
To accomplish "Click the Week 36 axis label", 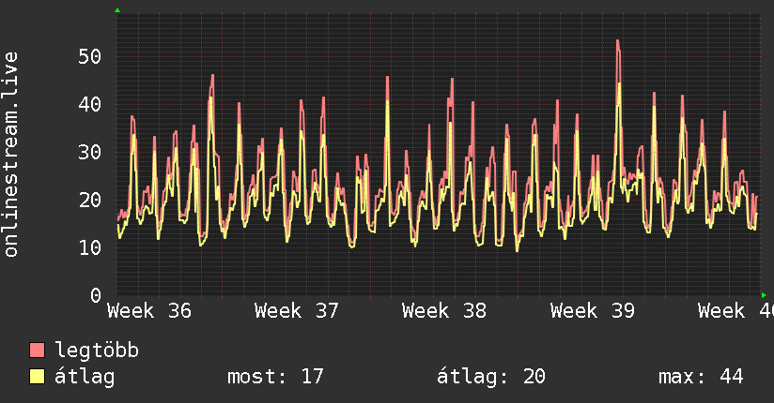I will [x=149, y=311].
